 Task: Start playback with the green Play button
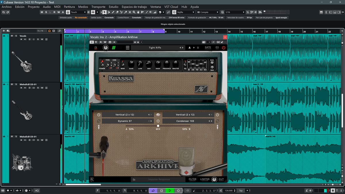coord(170,191)
